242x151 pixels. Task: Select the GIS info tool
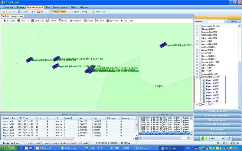[x=127, y=21]
